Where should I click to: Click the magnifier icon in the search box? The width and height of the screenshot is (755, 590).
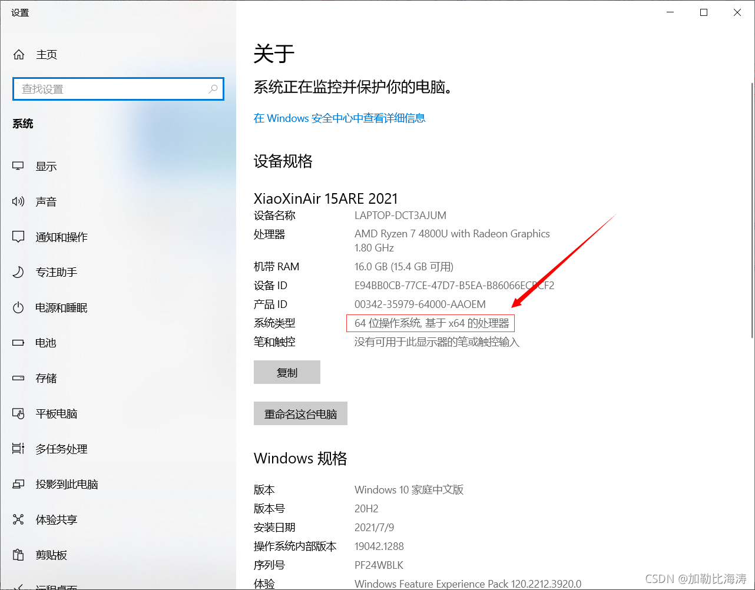coord(213,89)
